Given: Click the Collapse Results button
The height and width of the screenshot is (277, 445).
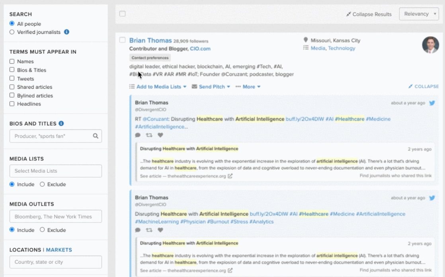Looking at the screenshot, I should (x=368, y=14).
